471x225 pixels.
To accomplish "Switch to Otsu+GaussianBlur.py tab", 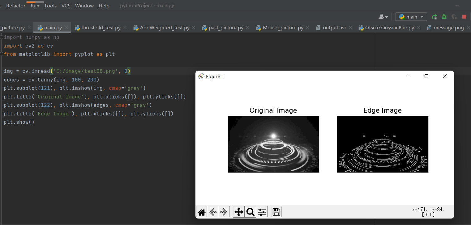I will point(389,28).
